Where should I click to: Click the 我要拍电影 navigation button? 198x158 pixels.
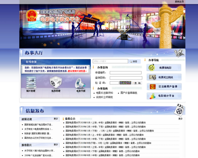(164, 68)
